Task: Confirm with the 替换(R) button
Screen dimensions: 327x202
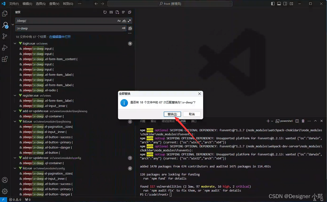Action: click(172, 114)
